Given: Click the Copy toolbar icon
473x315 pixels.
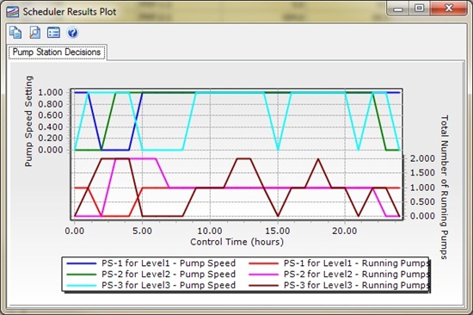Looking at the screenshot, I should point(15,33).
